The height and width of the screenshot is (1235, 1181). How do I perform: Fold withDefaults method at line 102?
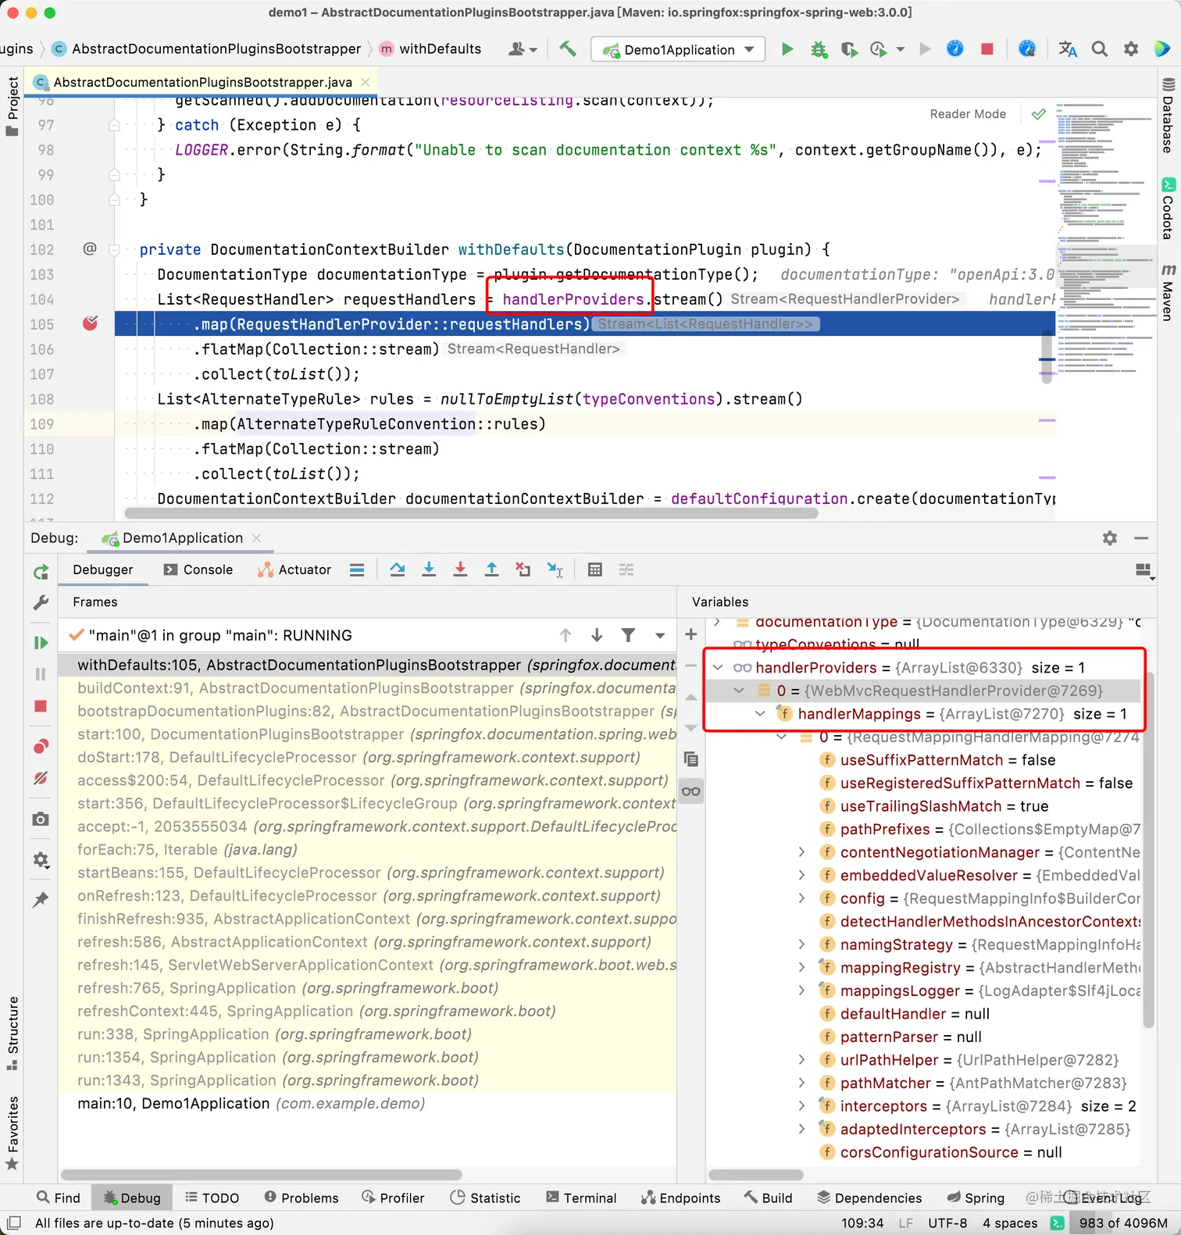[114, 250]
